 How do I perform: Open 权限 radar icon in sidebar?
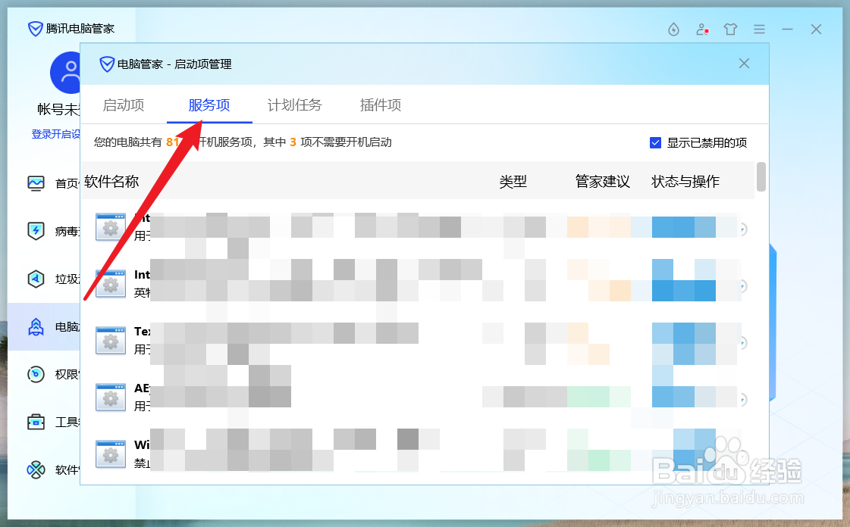click(36, 374)
